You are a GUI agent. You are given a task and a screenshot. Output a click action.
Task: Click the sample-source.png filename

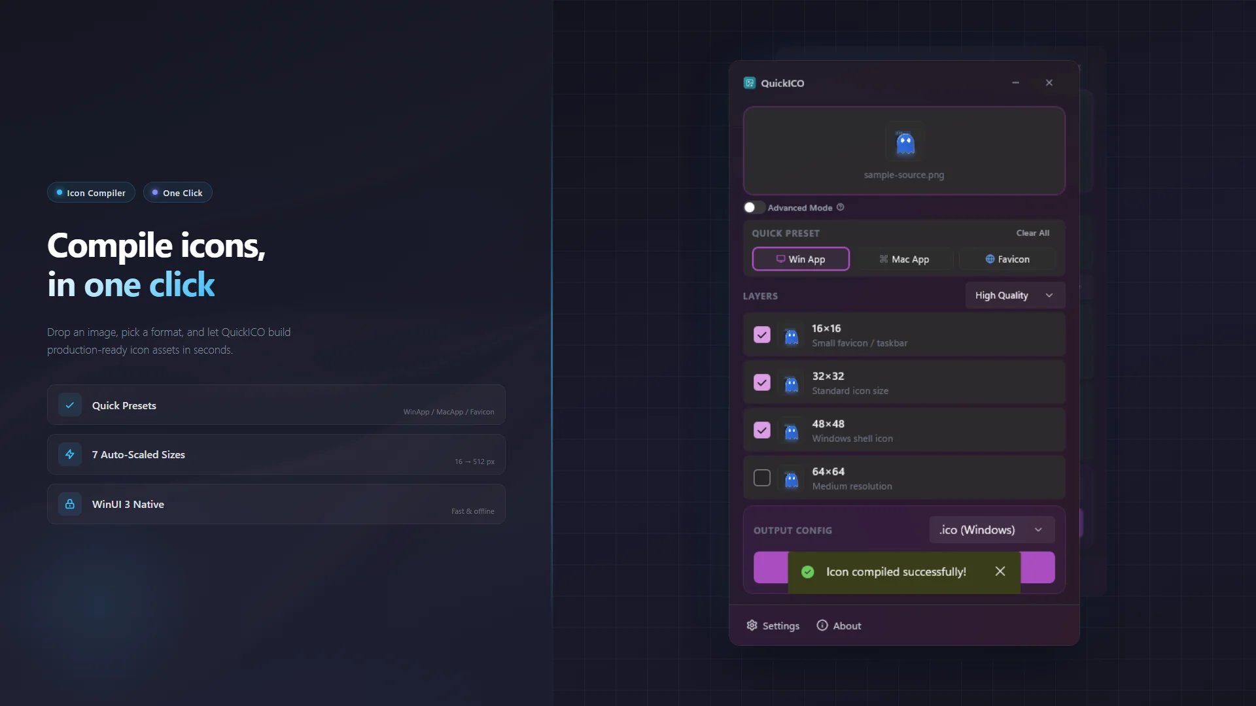(x=904, y=175)
